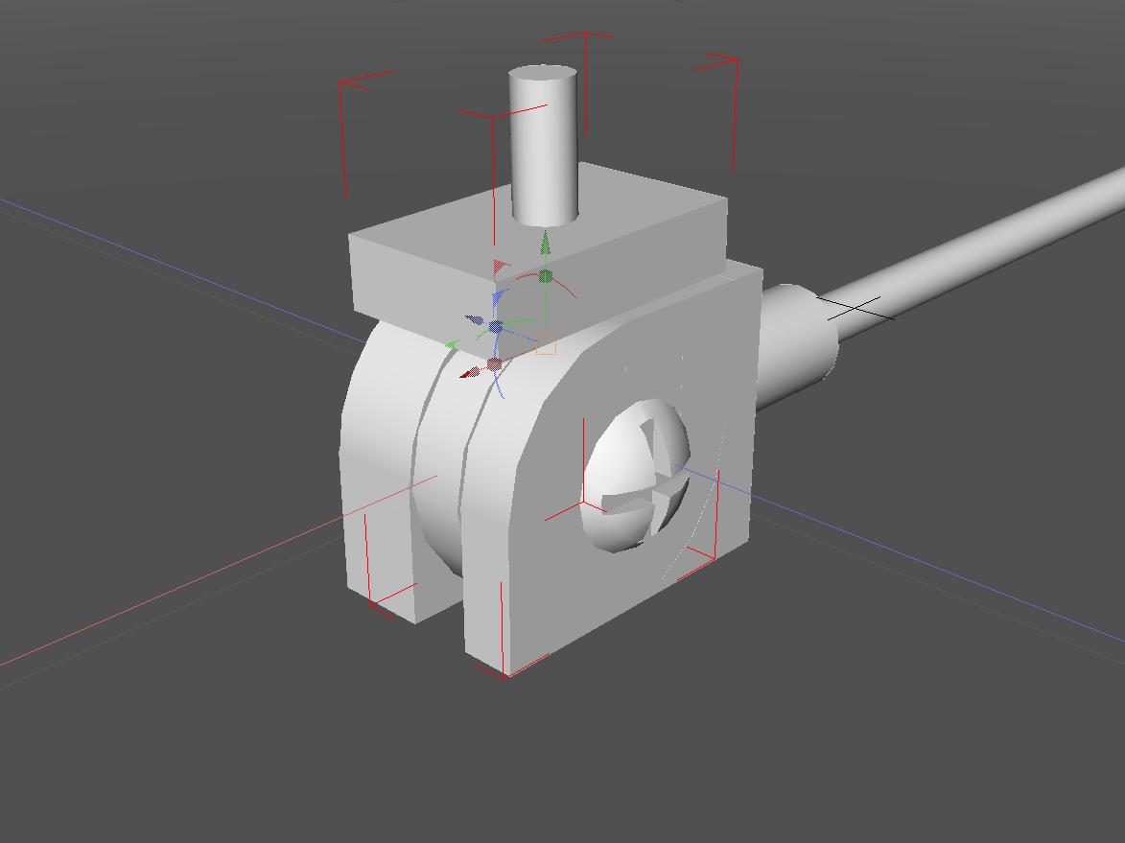Image resolution: width=1125 pixels, height=843 pixels.
Task: Select the blue sphere at gizmo center
Action: (496, 327)
